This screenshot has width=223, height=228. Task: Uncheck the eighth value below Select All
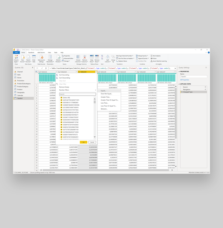pos(62,117)
